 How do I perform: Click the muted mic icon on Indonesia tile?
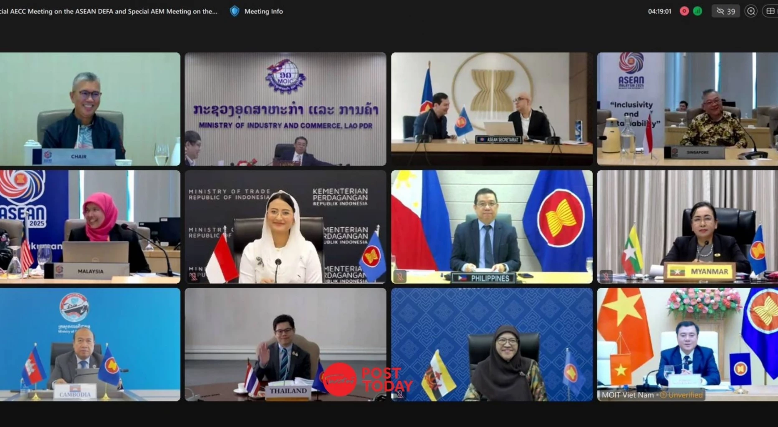point(193,276)
